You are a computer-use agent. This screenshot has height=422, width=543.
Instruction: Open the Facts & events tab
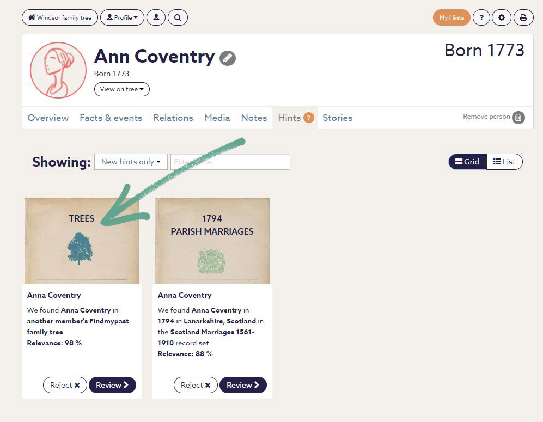click(111, 118)
